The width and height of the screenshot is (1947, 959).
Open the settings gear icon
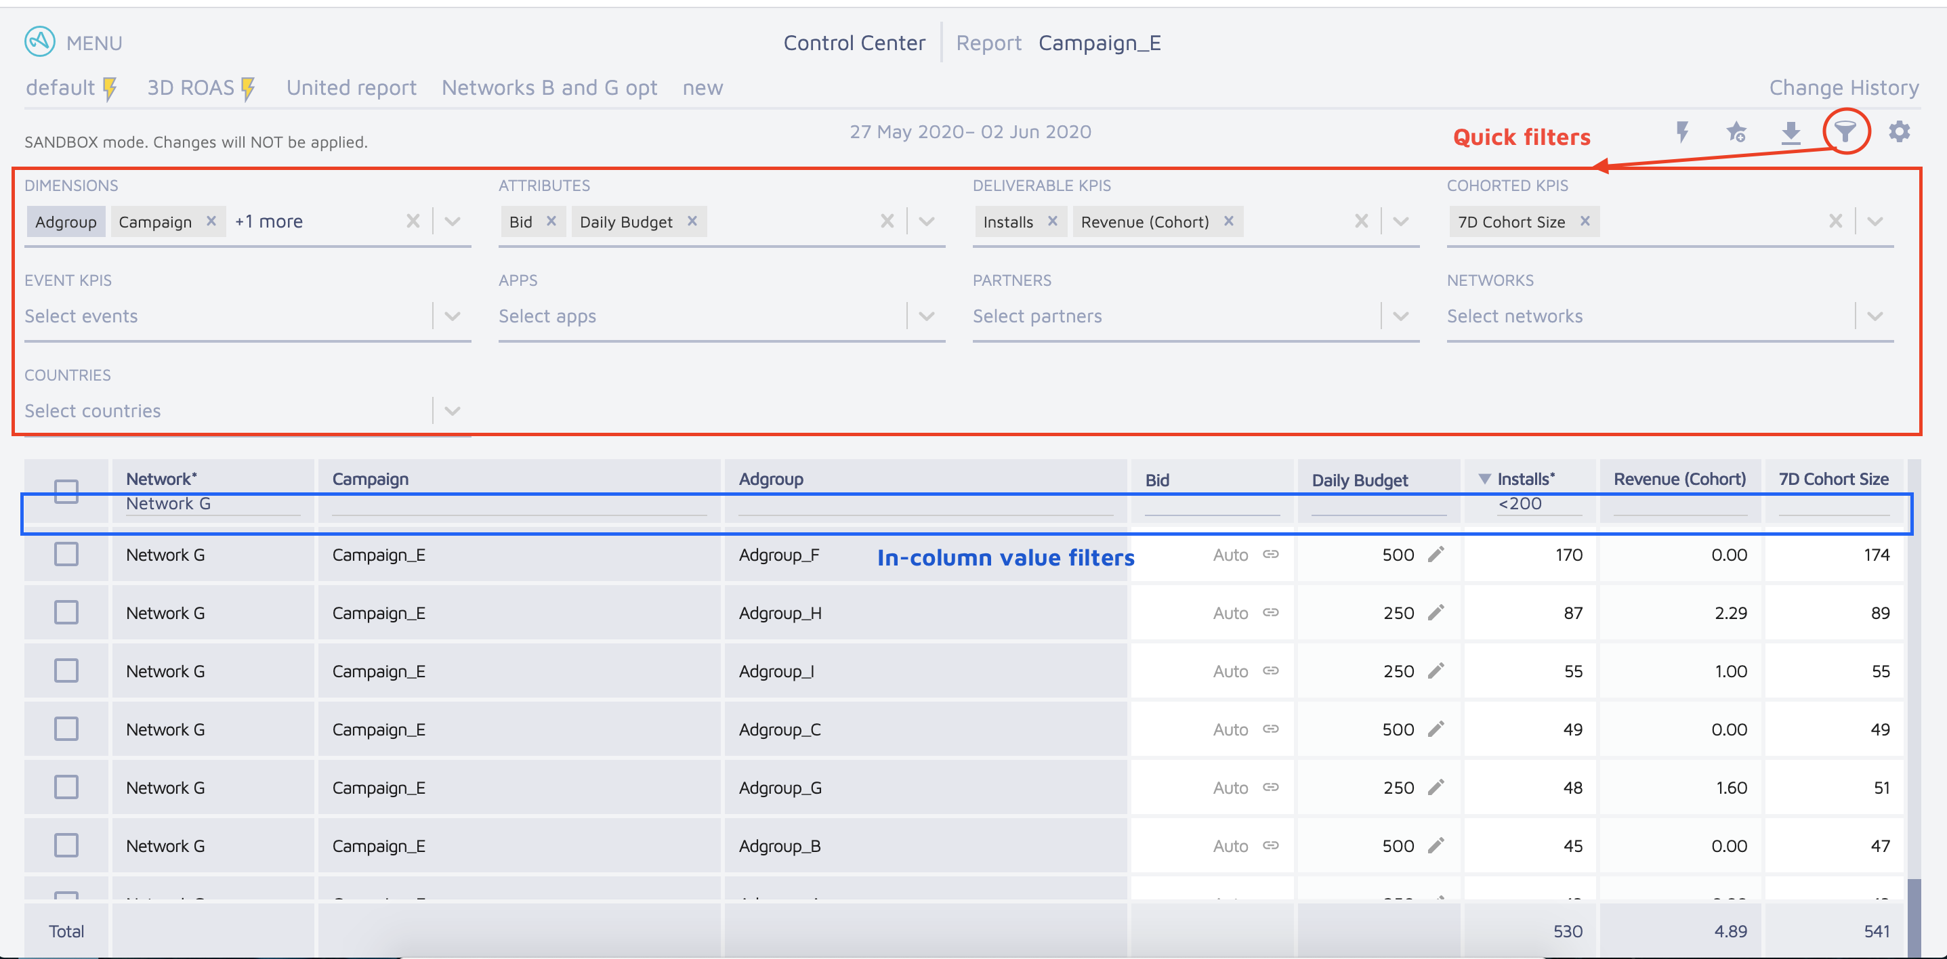(x=1899, y=131)
